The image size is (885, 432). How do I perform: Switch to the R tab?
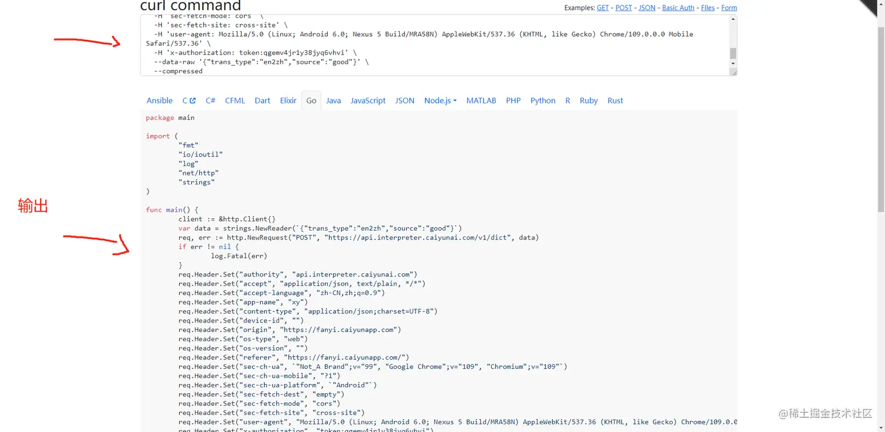(567, 101)
